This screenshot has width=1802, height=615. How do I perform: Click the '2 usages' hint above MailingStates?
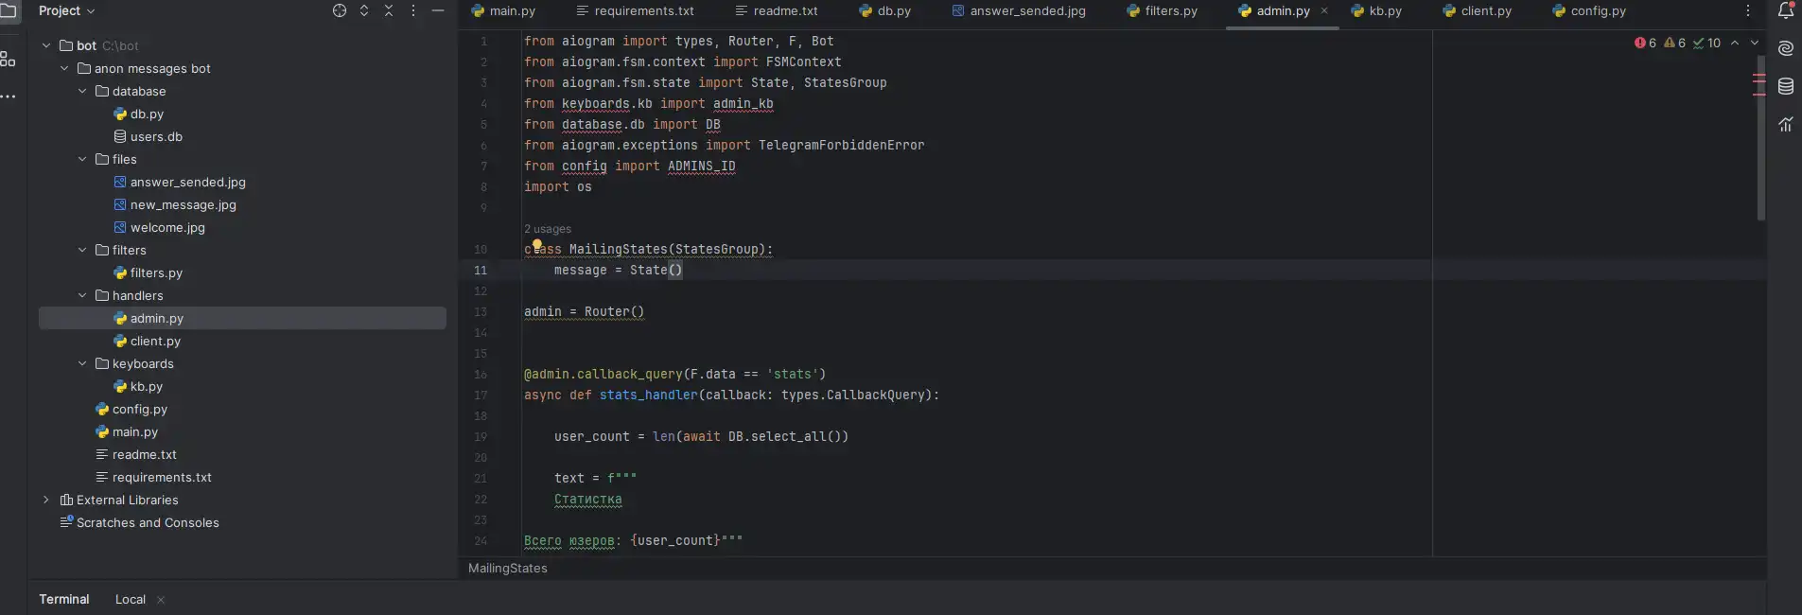click(548, 229)
